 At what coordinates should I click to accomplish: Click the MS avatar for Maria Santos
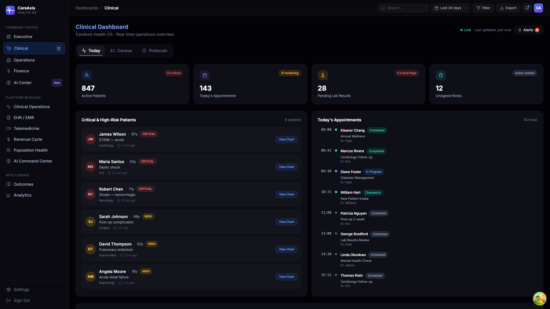coord(91,167)
